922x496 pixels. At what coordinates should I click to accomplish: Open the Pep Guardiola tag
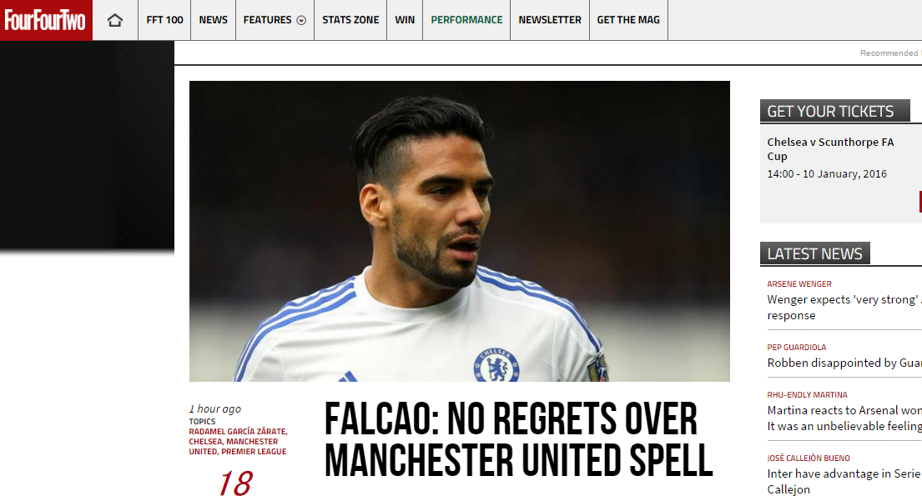pyautogui.click(x=796, y=348)
